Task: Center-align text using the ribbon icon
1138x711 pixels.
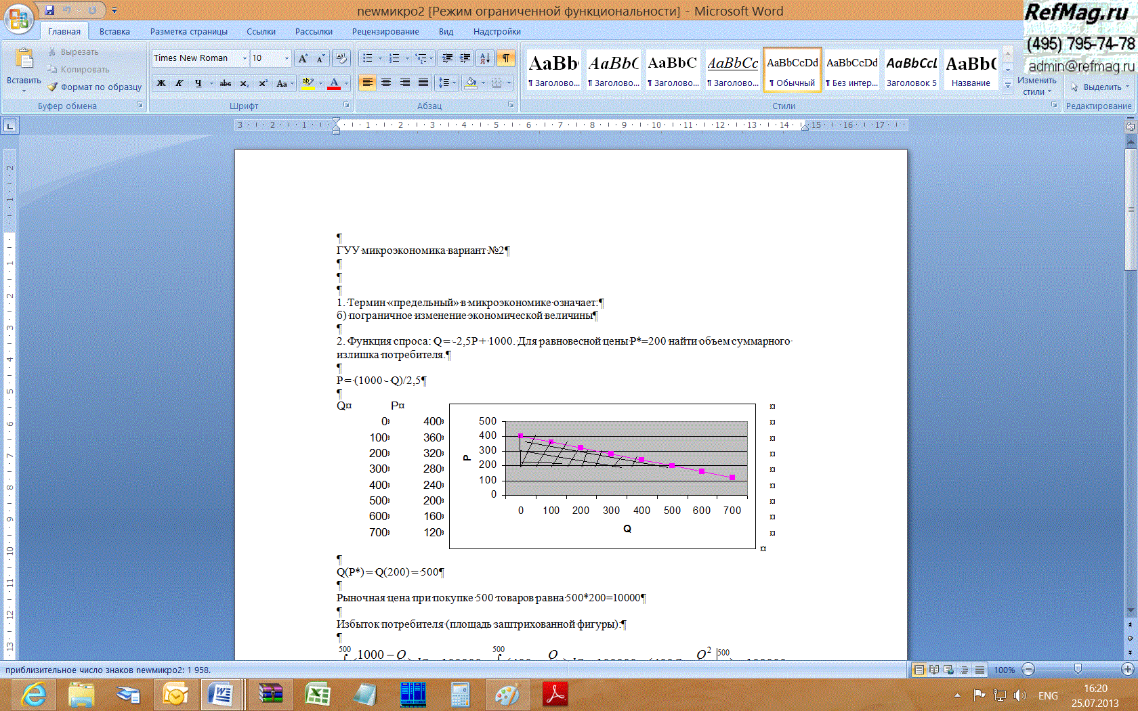Action: (386, 83)
